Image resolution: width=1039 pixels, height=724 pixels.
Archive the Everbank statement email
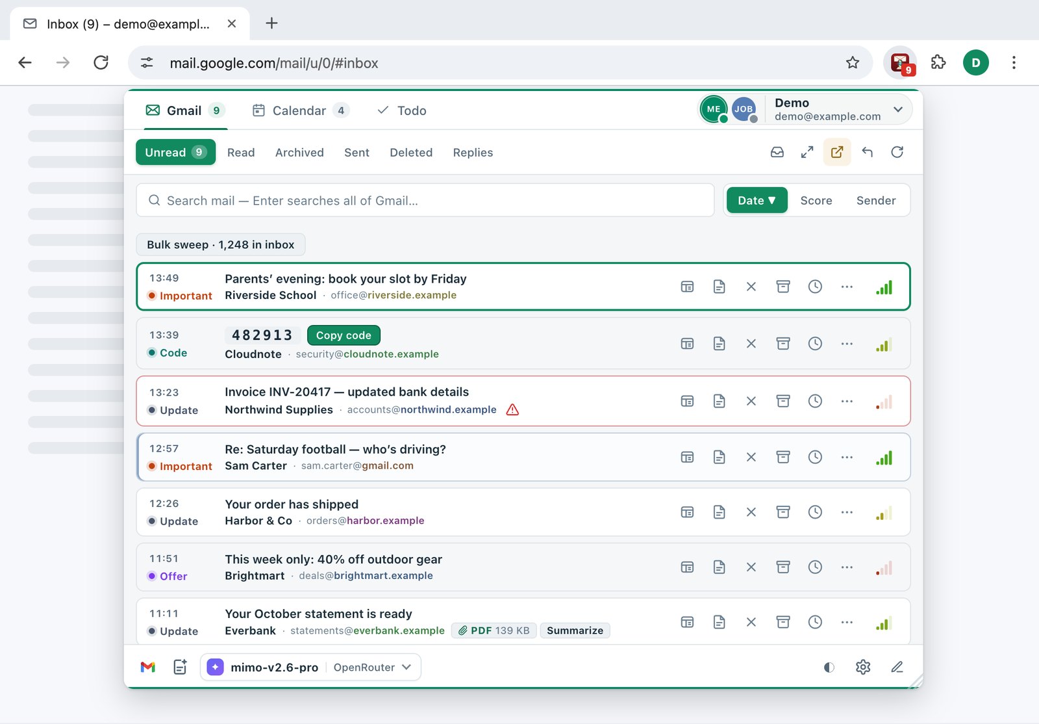[783, 622]
